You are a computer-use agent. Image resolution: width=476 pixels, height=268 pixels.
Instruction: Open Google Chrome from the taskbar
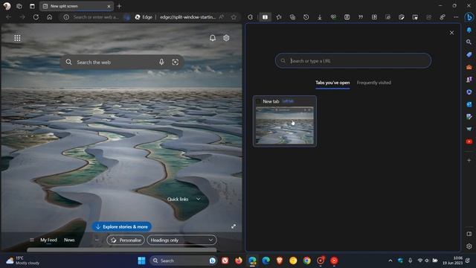pos(307,261)
